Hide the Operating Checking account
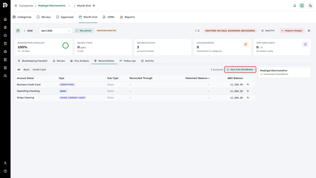316x178 pixels. coord(248,91)
